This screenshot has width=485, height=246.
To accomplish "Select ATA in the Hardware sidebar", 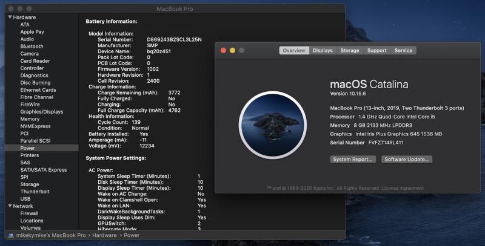I will [25, 25].
